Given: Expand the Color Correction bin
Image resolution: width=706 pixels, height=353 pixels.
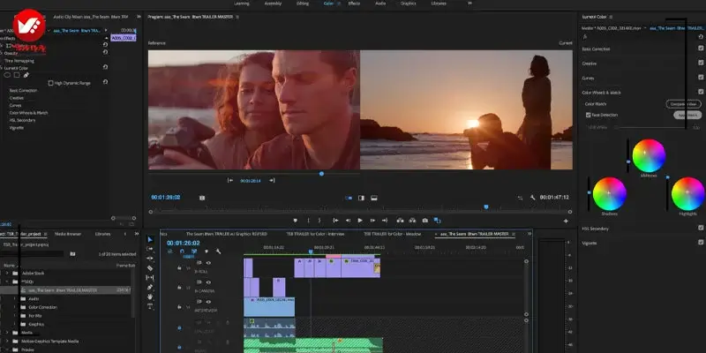Looking at the screenshot, I should (x=14, y=307).
